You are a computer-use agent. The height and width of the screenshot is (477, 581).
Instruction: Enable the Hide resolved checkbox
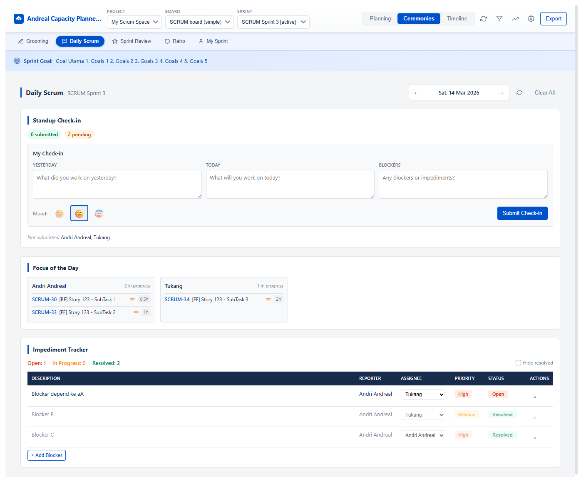[x=518, y=362]
